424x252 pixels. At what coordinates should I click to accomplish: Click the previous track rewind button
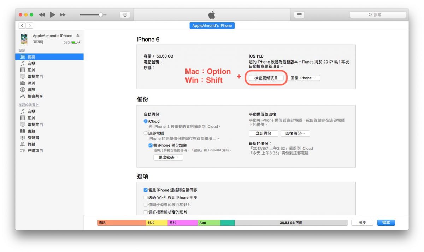coord(42,14)
